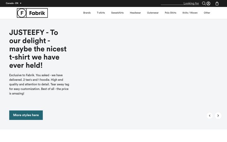Open the Polo Shirts menu
Image resolution: width=227 pixels, height=142 pixels.
[170, 13]
